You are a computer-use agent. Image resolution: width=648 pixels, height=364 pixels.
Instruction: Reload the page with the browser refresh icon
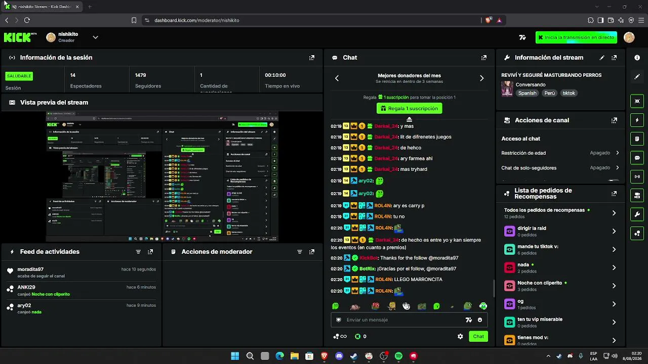point(27,20)
